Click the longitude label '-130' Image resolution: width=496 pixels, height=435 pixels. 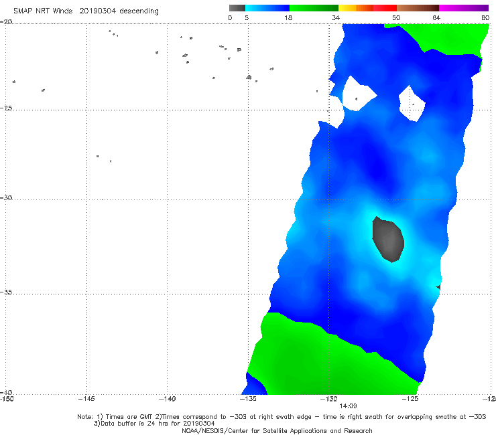coord(329,399)
